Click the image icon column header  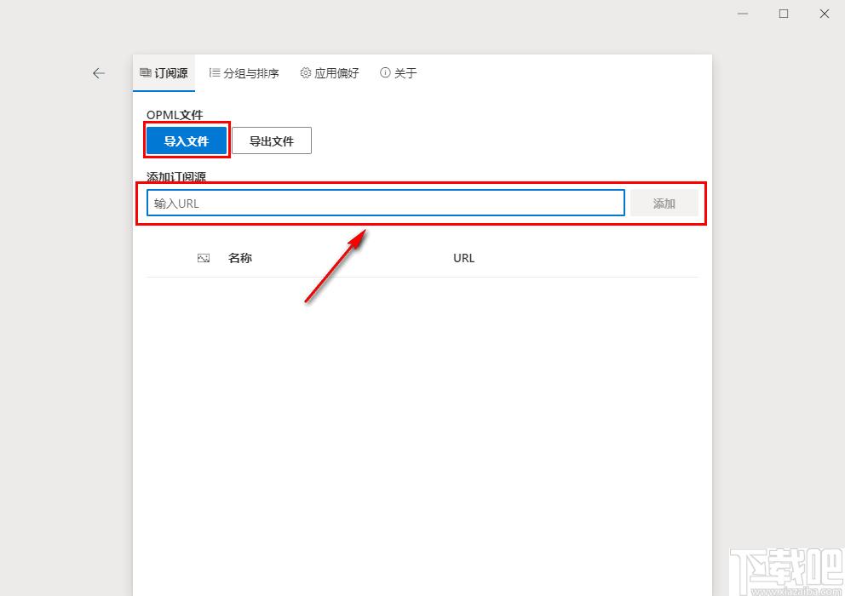(204, 258)
